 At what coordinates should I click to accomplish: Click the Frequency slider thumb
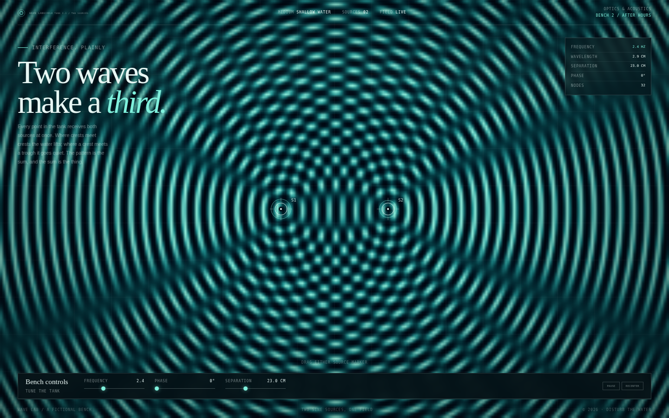pos(103,389)
